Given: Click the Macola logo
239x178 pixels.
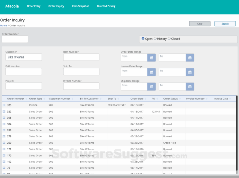Looking at the screenshot, I should 12,6.
